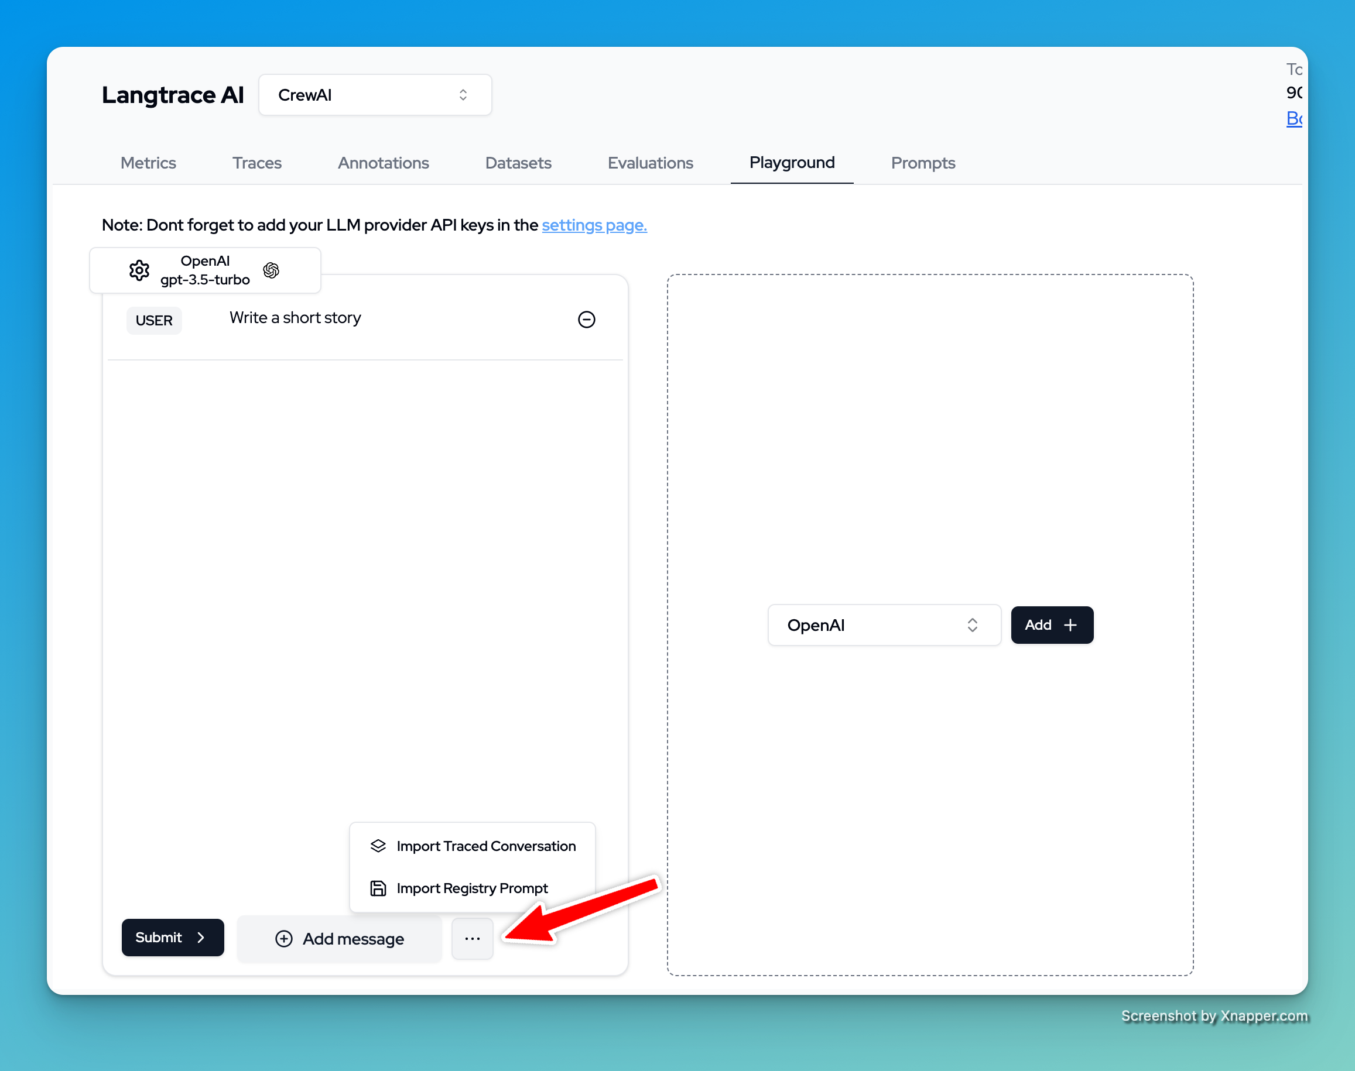Click the Import Registry Prompt save icon
The width and height of the screenshot is (1355, 1071).
378,888
